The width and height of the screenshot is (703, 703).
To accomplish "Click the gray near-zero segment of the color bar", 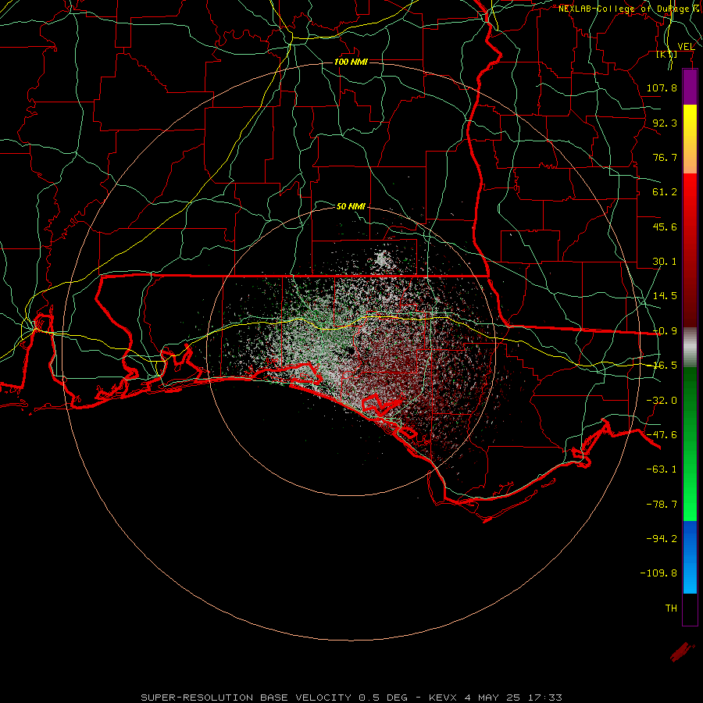I will (690, 348).
